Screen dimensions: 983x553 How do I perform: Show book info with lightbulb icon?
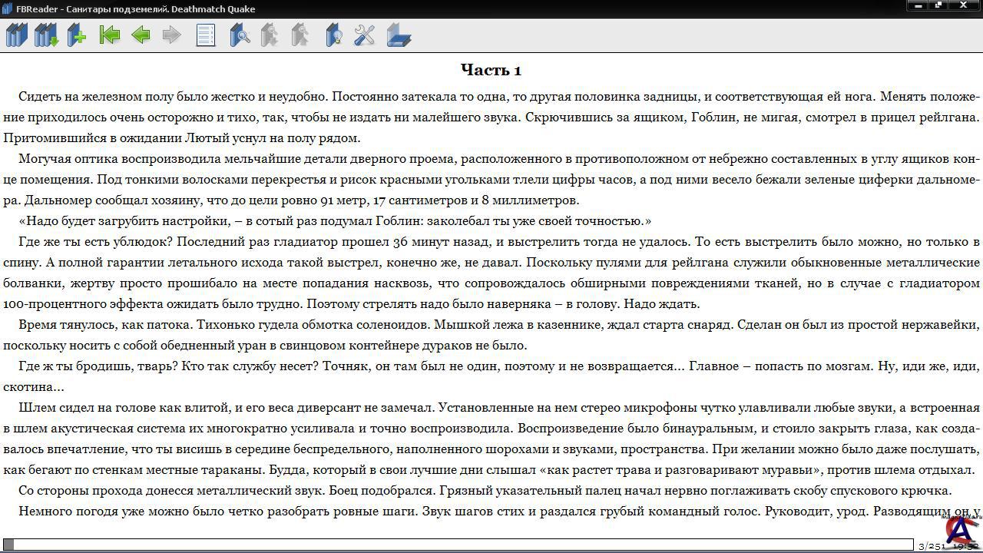pos(333,35)
